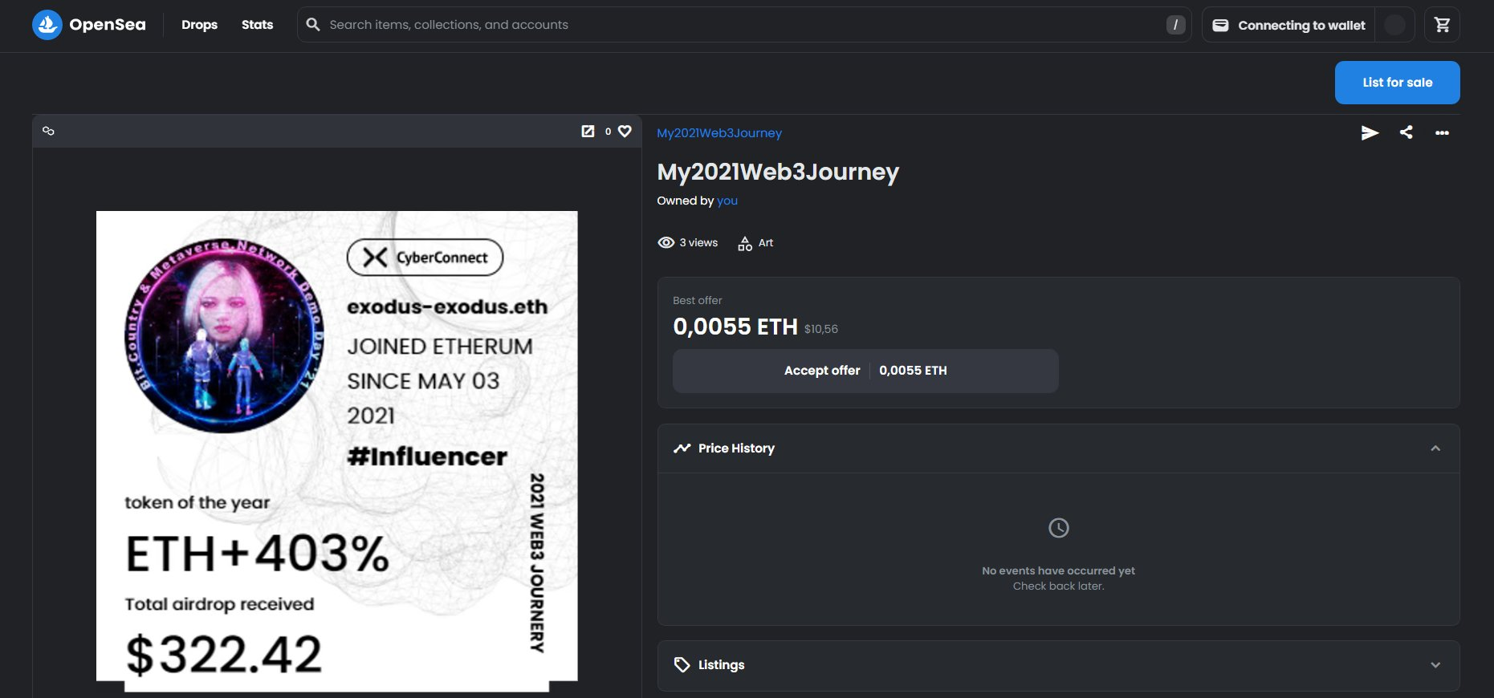The image size is (1494, 698).
Task: Click the share icon
Action: click(1406, 132)
